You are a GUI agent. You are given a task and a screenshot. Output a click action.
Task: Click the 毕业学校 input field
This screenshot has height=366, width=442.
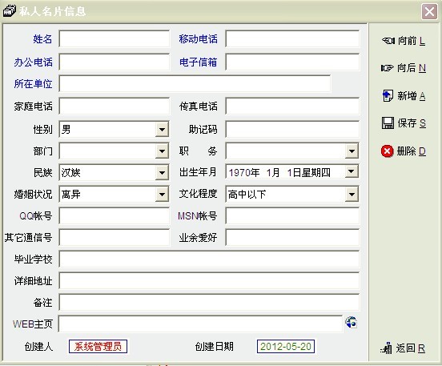click(209, 259)
